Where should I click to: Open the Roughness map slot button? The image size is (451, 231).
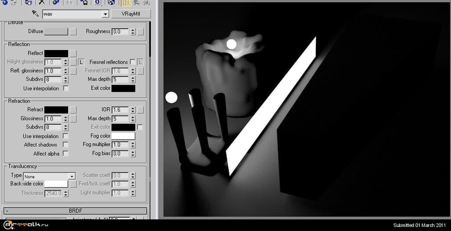[x=140, y=32]
